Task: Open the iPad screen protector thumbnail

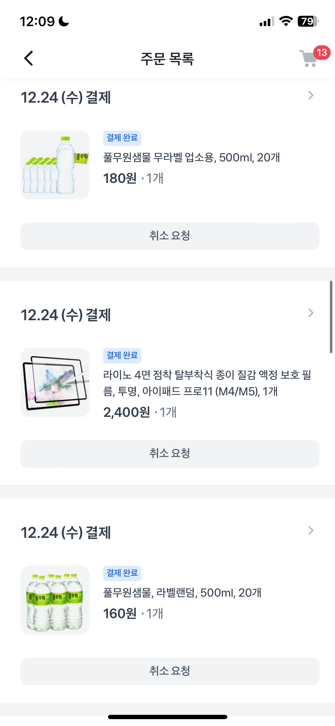Action: pos(55,382)
